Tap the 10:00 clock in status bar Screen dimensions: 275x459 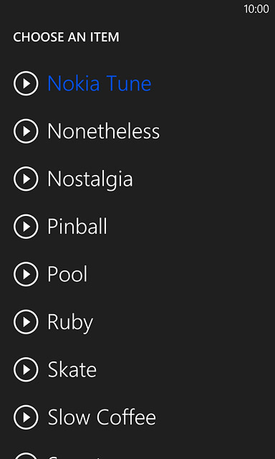point(256,9)
